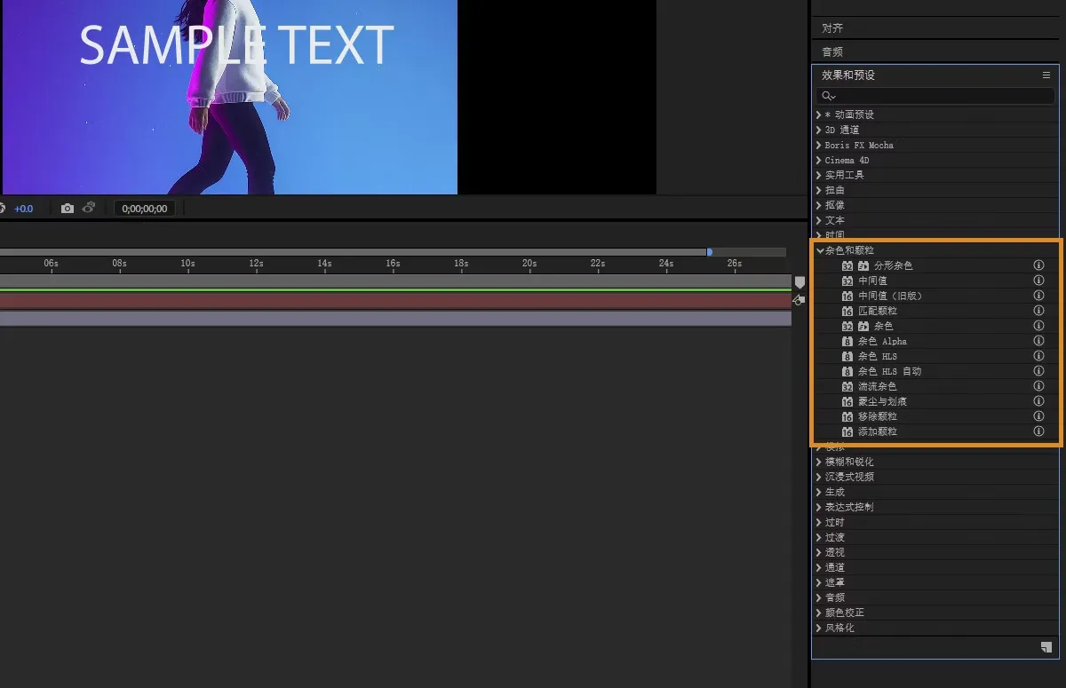Click the 32-bit badge icon next to 湍流杂色

click(x=847, y=386)
